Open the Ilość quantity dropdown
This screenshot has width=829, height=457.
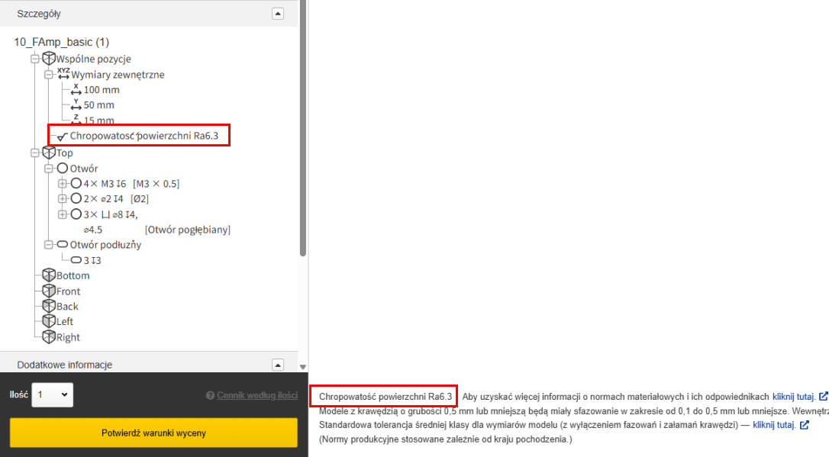52,395
